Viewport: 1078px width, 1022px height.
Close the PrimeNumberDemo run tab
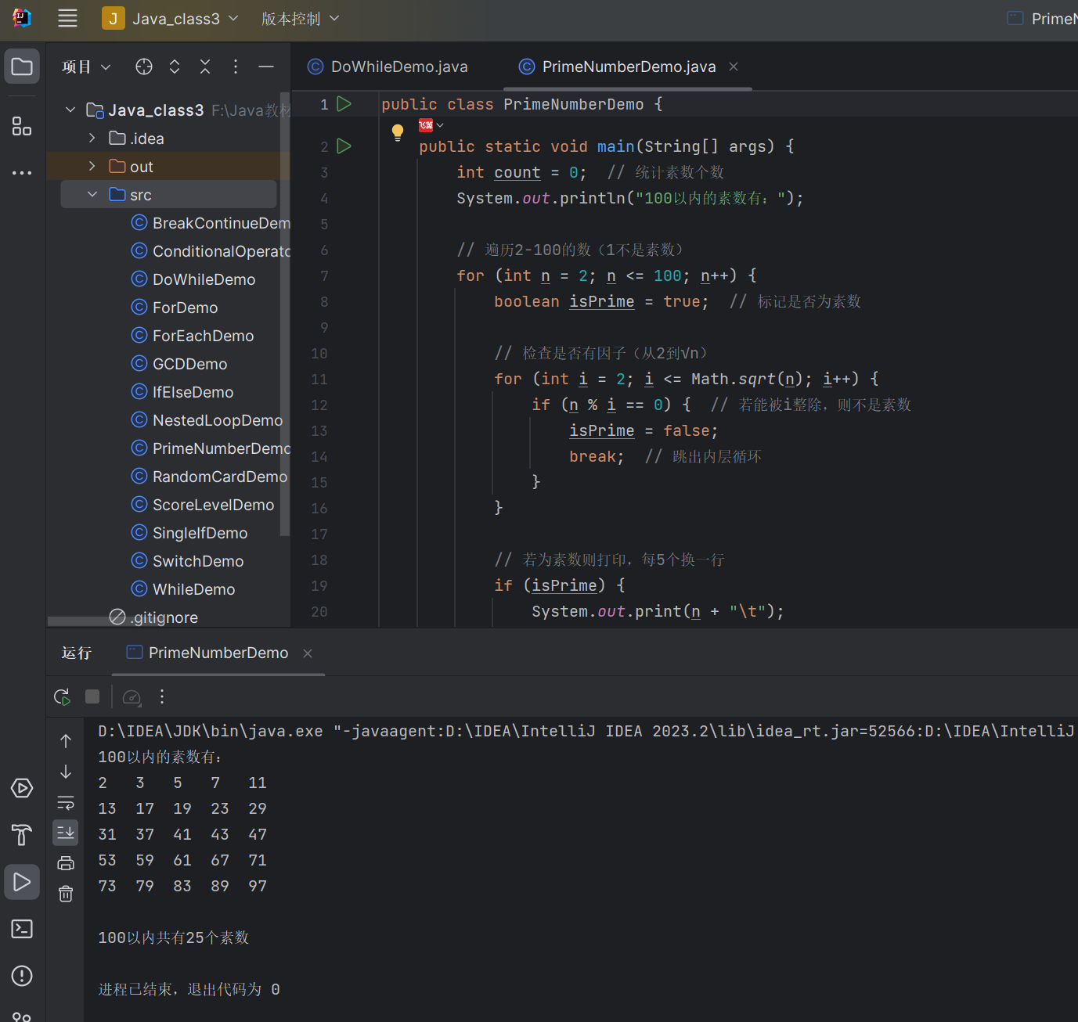pos(308,653)
